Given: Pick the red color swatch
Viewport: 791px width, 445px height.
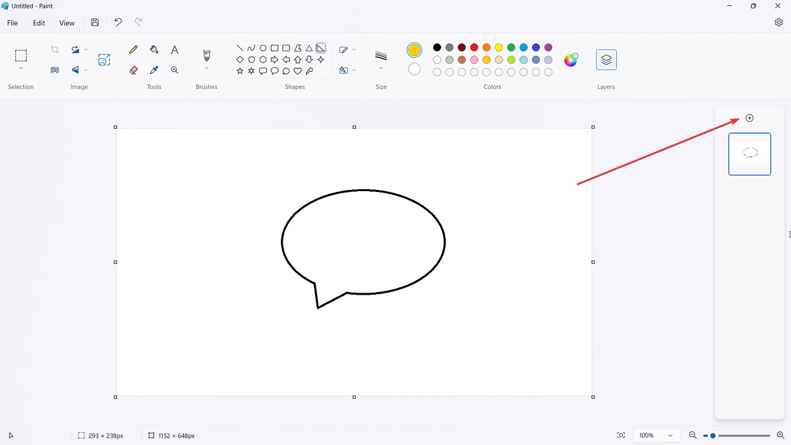Looking at the screenshot, I should 473,47.
